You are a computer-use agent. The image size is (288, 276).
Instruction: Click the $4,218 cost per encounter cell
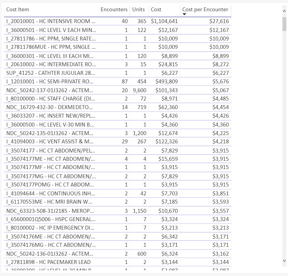coord(221,142)
